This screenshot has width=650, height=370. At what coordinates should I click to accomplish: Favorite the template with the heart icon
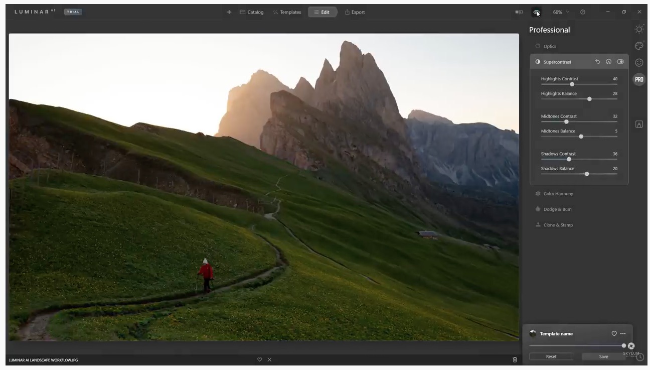point(614,334)
